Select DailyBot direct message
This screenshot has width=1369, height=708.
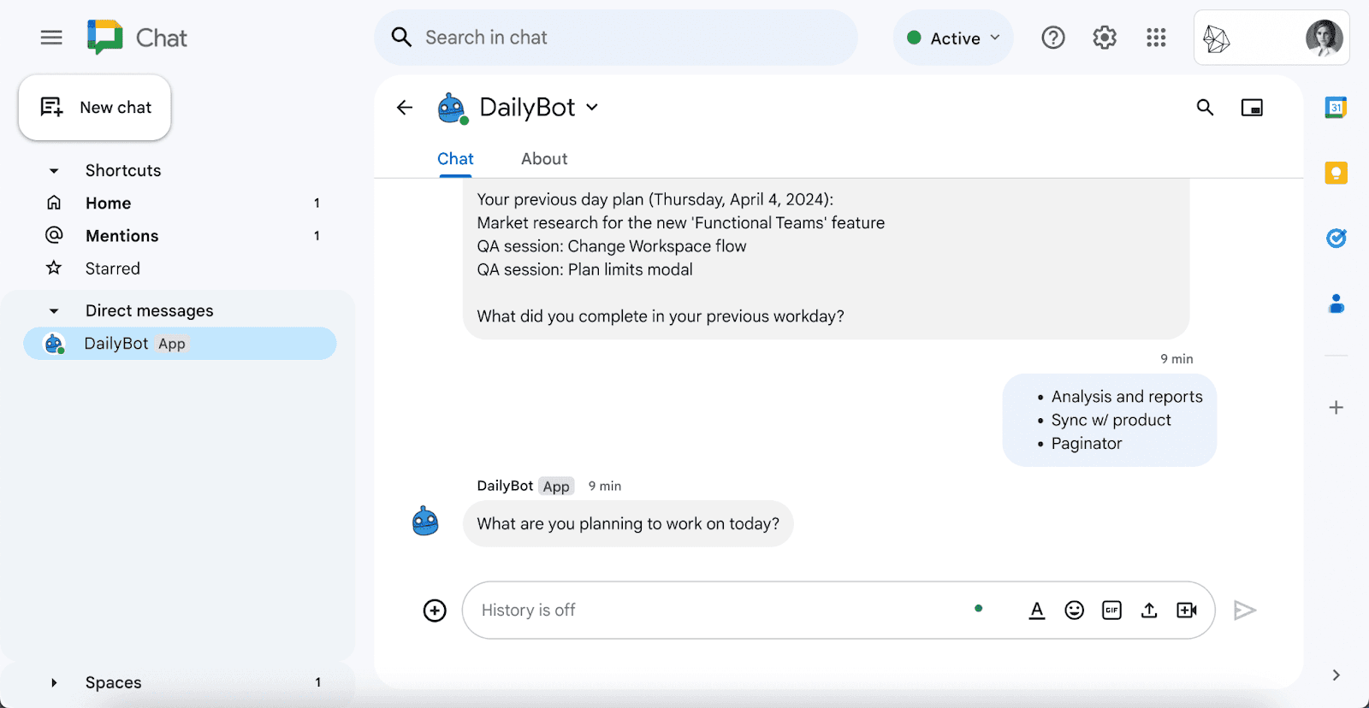(x=180, y=344)
